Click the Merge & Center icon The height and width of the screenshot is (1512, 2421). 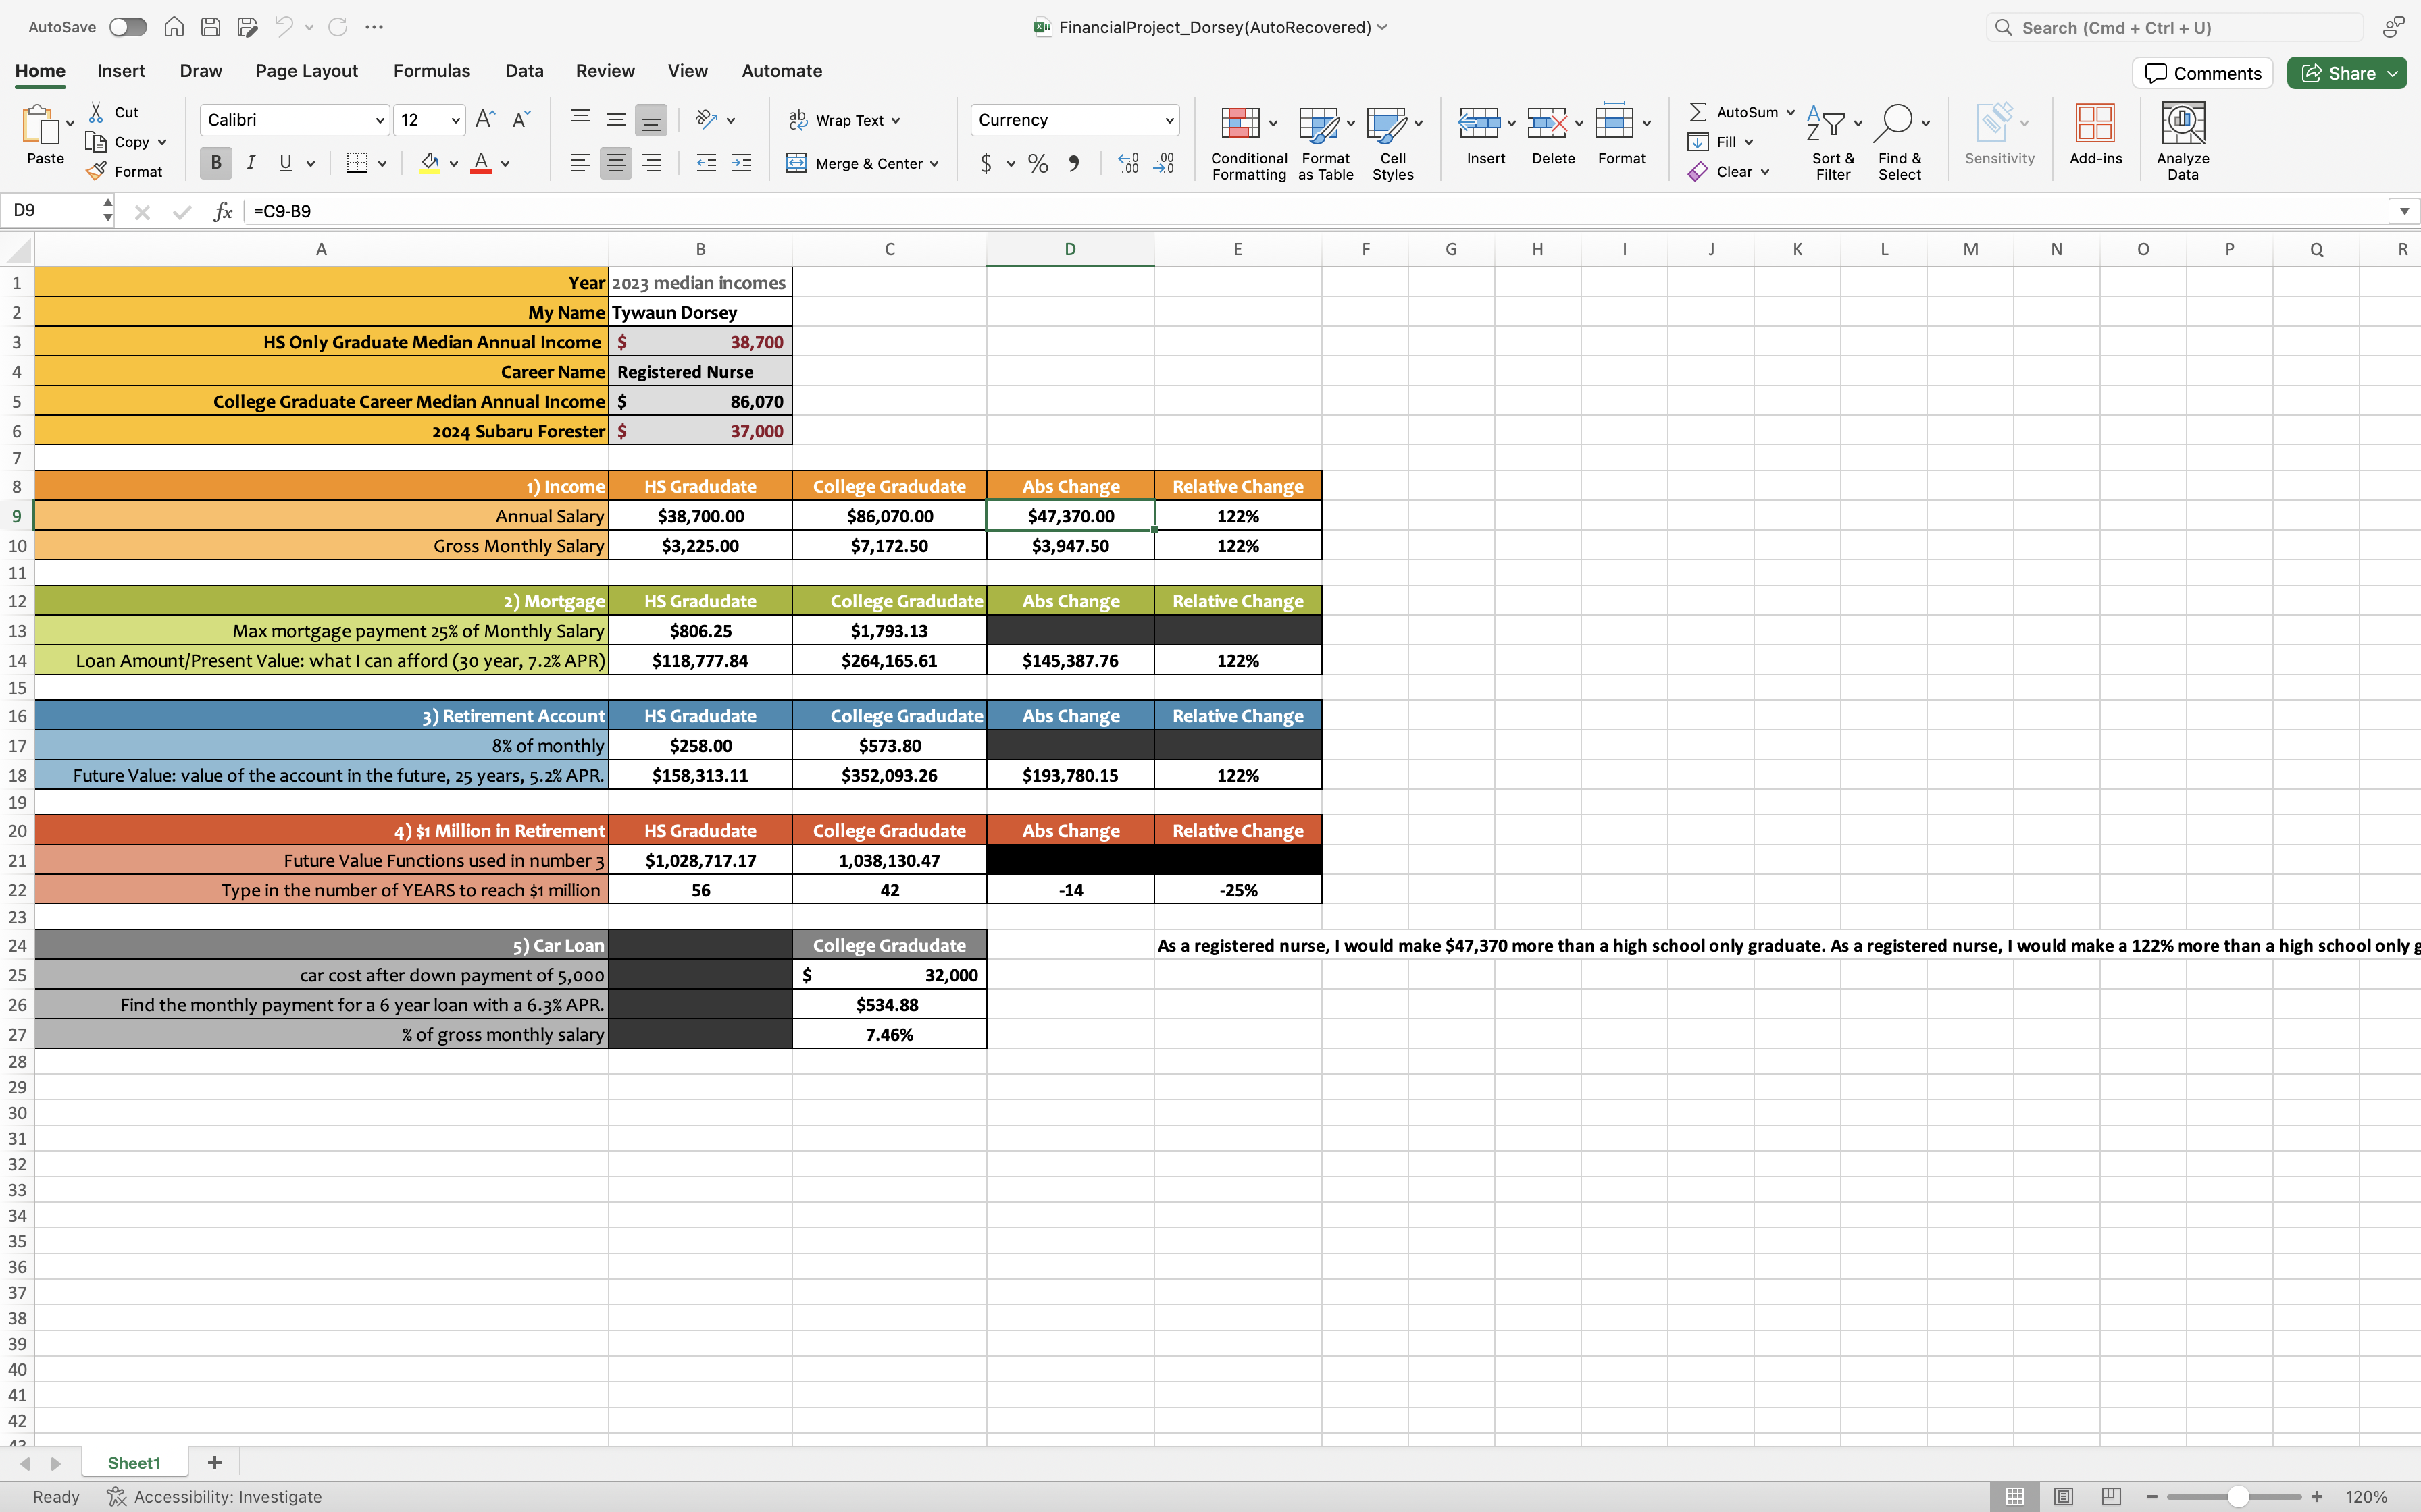(x=796, y=163)
